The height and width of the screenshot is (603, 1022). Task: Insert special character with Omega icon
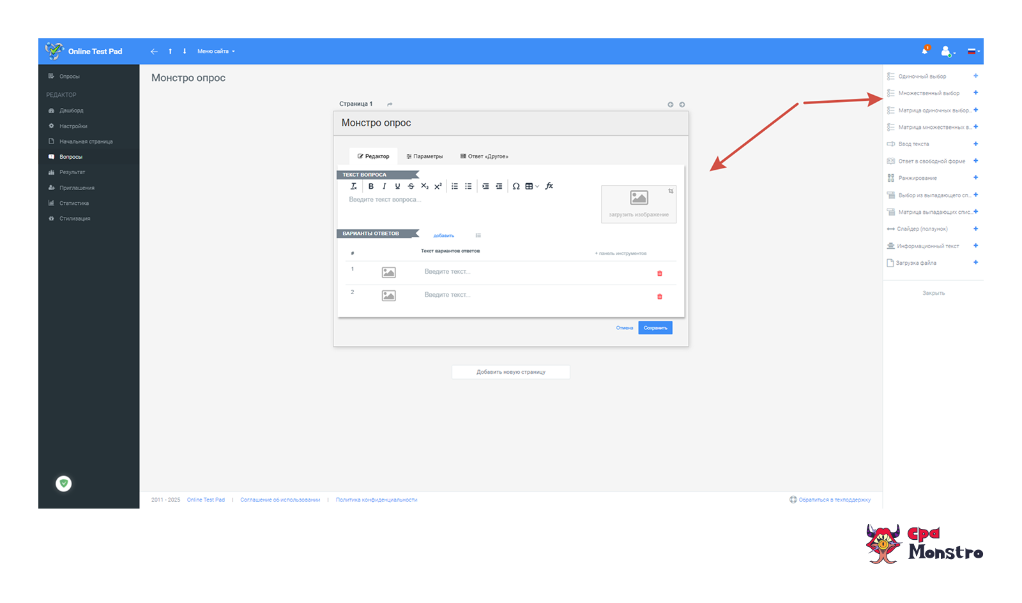pos(516,186)
